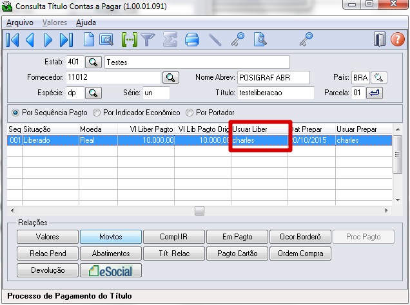Click the sigma totals toolbar icon

(170, 40)
